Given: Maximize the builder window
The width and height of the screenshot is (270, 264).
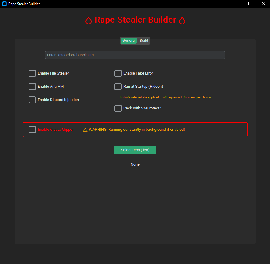Looking at the screenshot, I should click(x=250, y=4).
